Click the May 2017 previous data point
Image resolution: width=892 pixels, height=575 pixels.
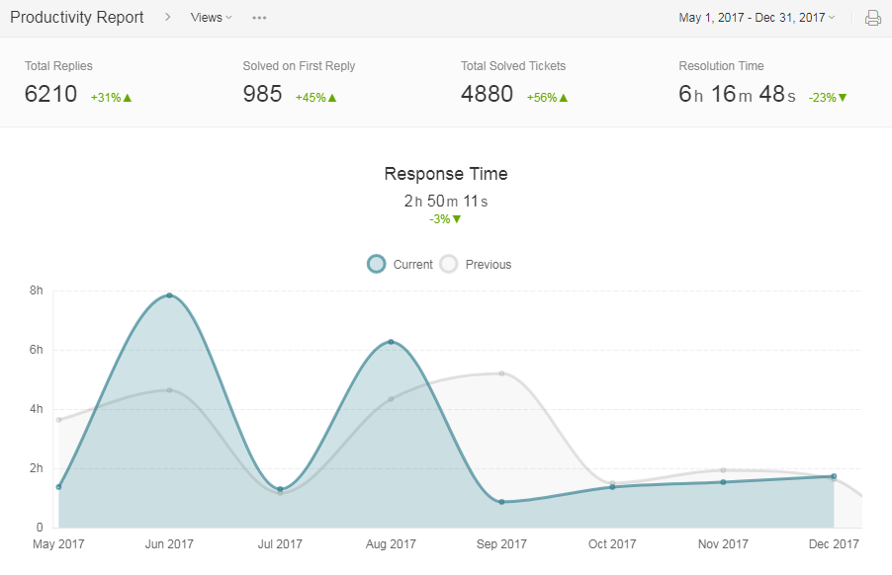[x=58, y=420]
